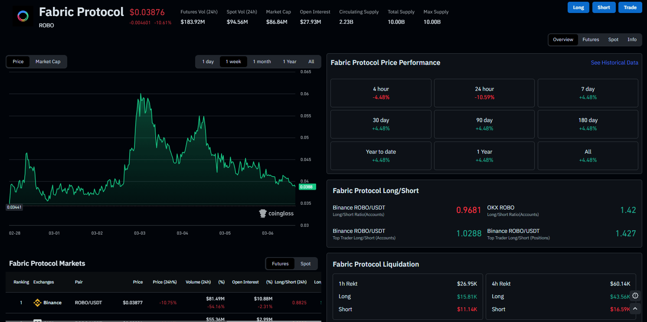Open the Spot tab in the top navigation
The height and width of the screenshot is (322, 647).
coord(613,39)
